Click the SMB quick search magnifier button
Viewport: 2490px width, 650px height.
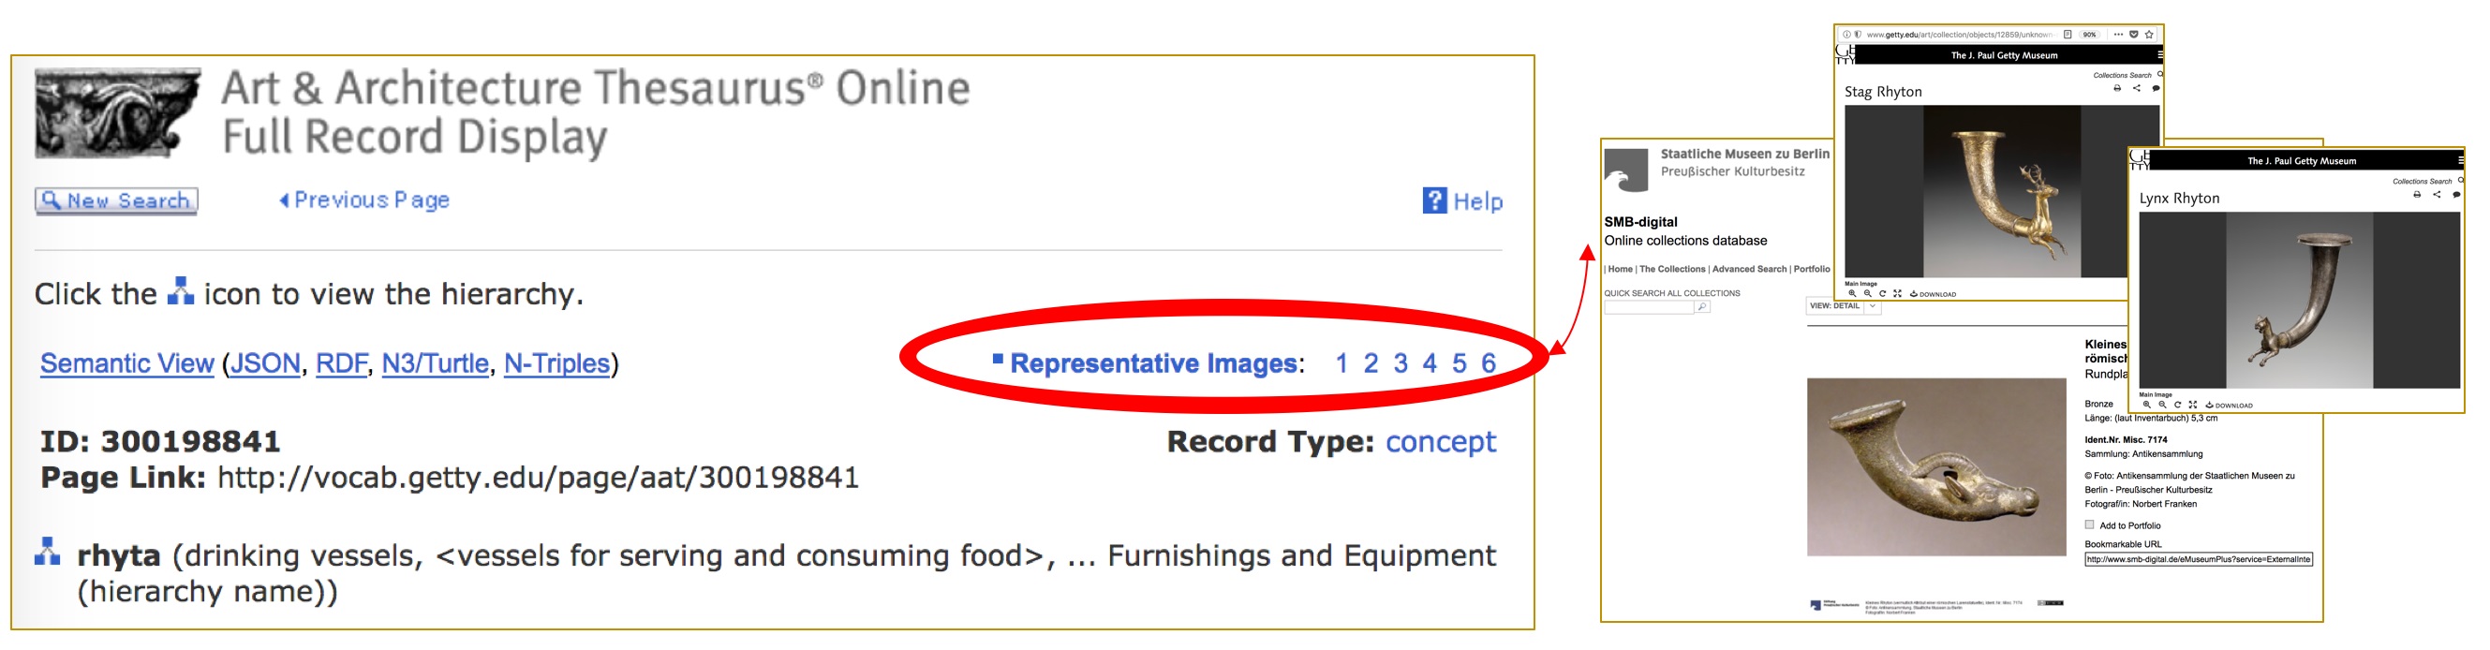pyautogui.click(x=1702, y=307)
